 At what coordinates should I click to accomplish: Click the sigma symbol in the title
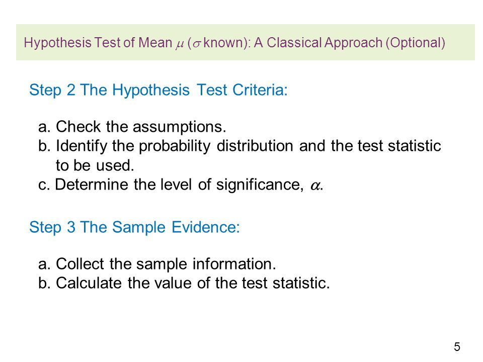197,44
